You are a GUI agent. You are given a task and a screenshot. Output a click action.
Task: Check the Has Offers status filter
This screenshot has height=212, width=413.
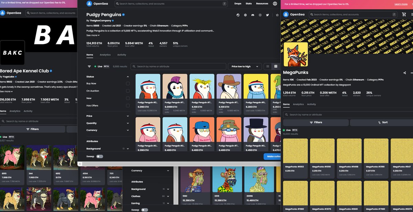click(x=128, y=106)
